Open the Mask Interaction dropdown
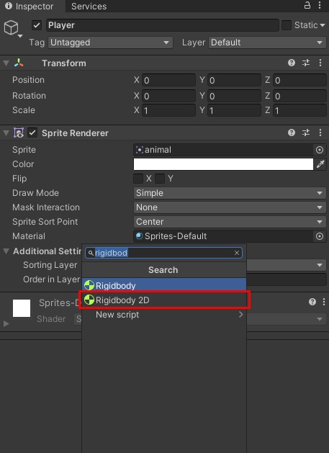This screenshot has height=453, width=329. click(230, 207)
